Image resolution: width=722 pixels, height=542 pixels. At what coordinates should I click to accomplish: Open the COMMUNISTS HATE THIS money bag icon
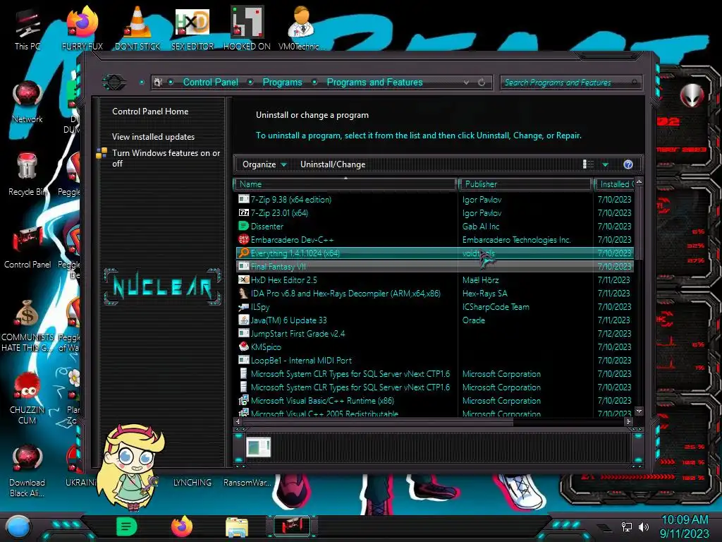point(27,325)
